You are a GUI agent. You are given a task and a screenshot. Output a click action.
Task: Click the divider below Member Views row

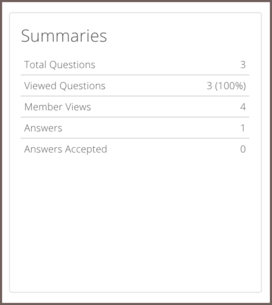[135, 117]
